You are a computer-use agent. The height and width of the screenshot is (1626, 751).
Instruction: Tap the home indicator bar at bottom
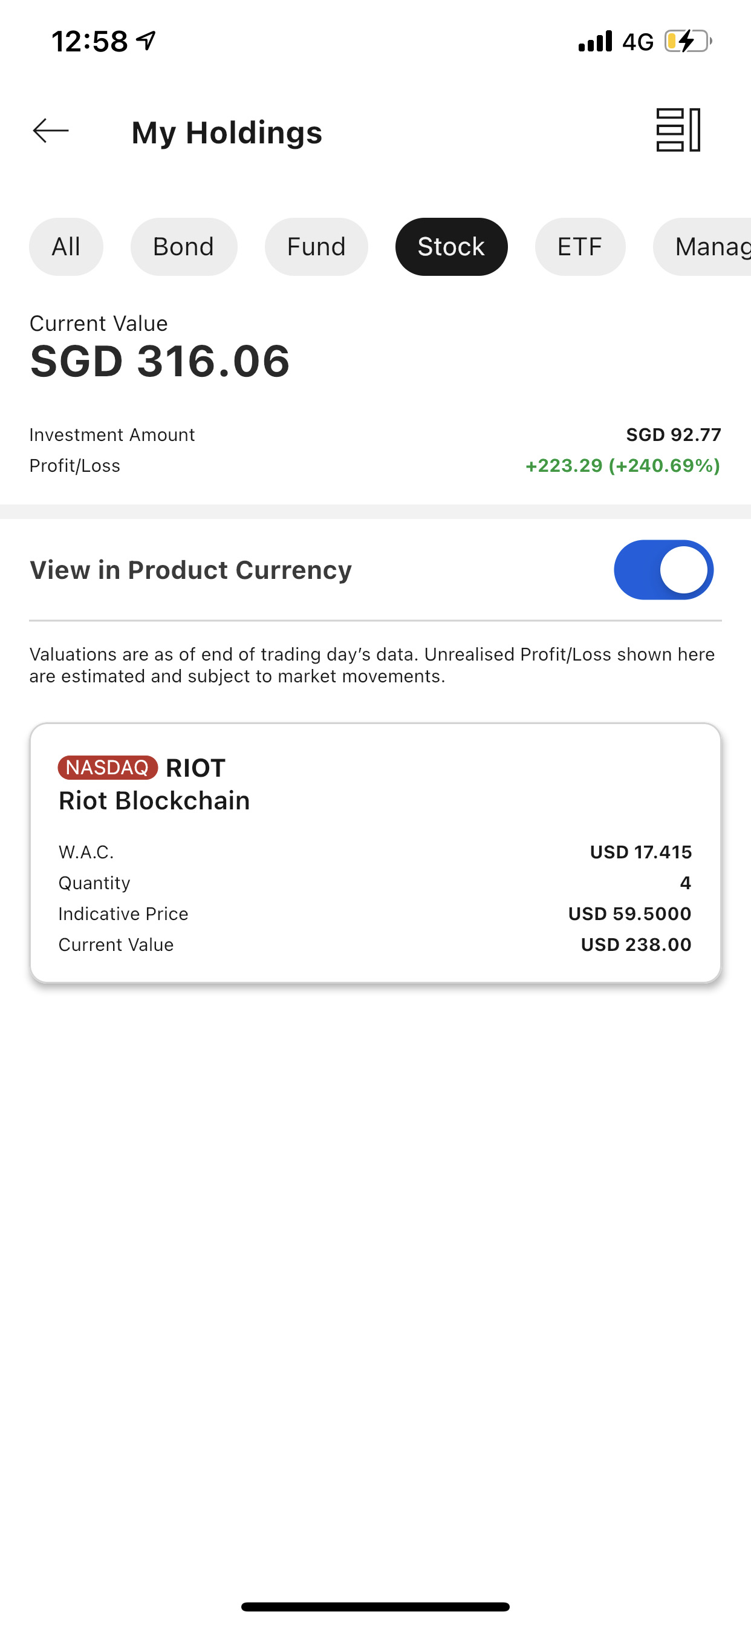point(375,1607)
